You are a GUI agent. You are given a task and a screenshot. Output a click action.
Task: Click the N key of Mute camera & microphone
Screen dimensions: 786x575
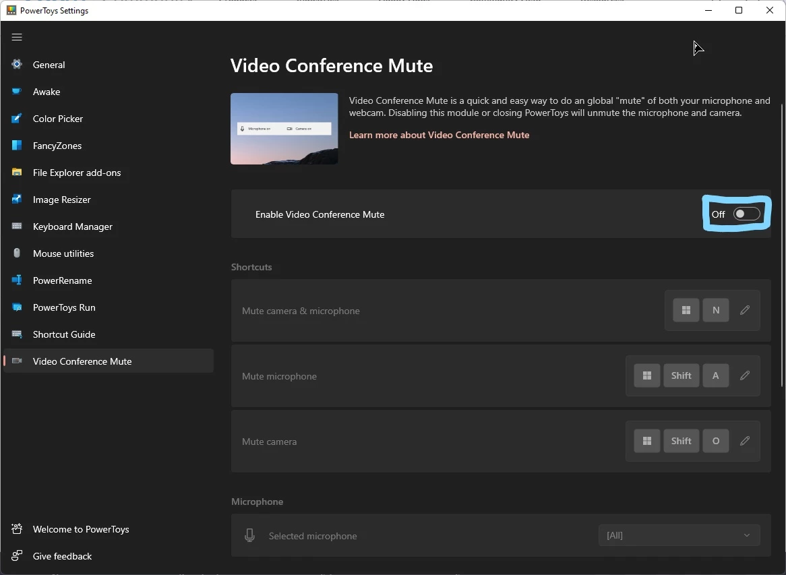(716, 310)
